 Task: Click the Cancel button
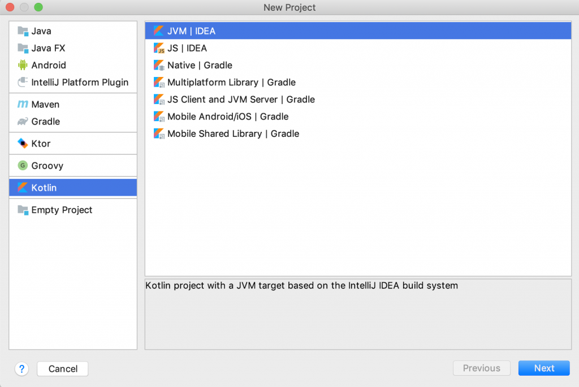click(x=63, y=369)
